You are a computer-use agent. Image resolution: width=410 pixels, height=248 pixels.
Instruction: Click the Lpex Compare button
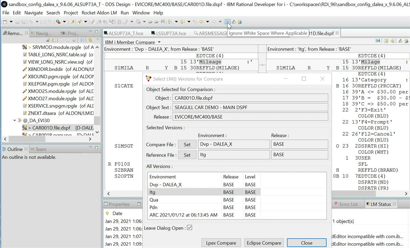click(x=221, y=243)
